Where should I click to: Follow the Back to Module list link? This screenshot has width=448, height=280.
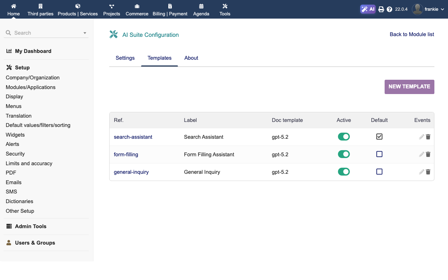pyautogui.click(x=412, y=34)
